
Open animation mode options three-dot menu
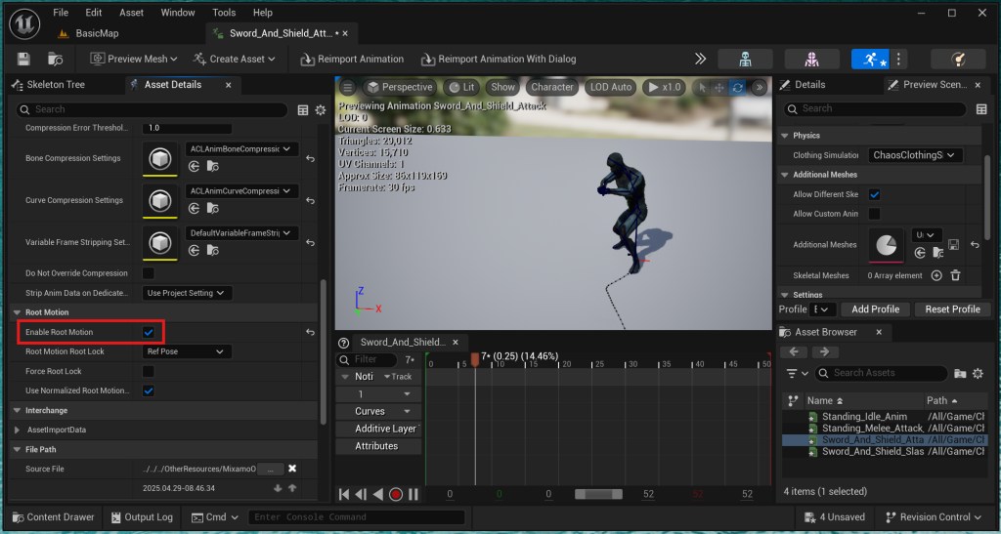(898, 60)
